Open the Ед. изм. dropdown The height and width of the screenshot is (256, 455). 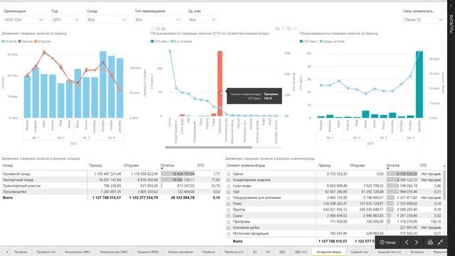(x=203, y=19)
